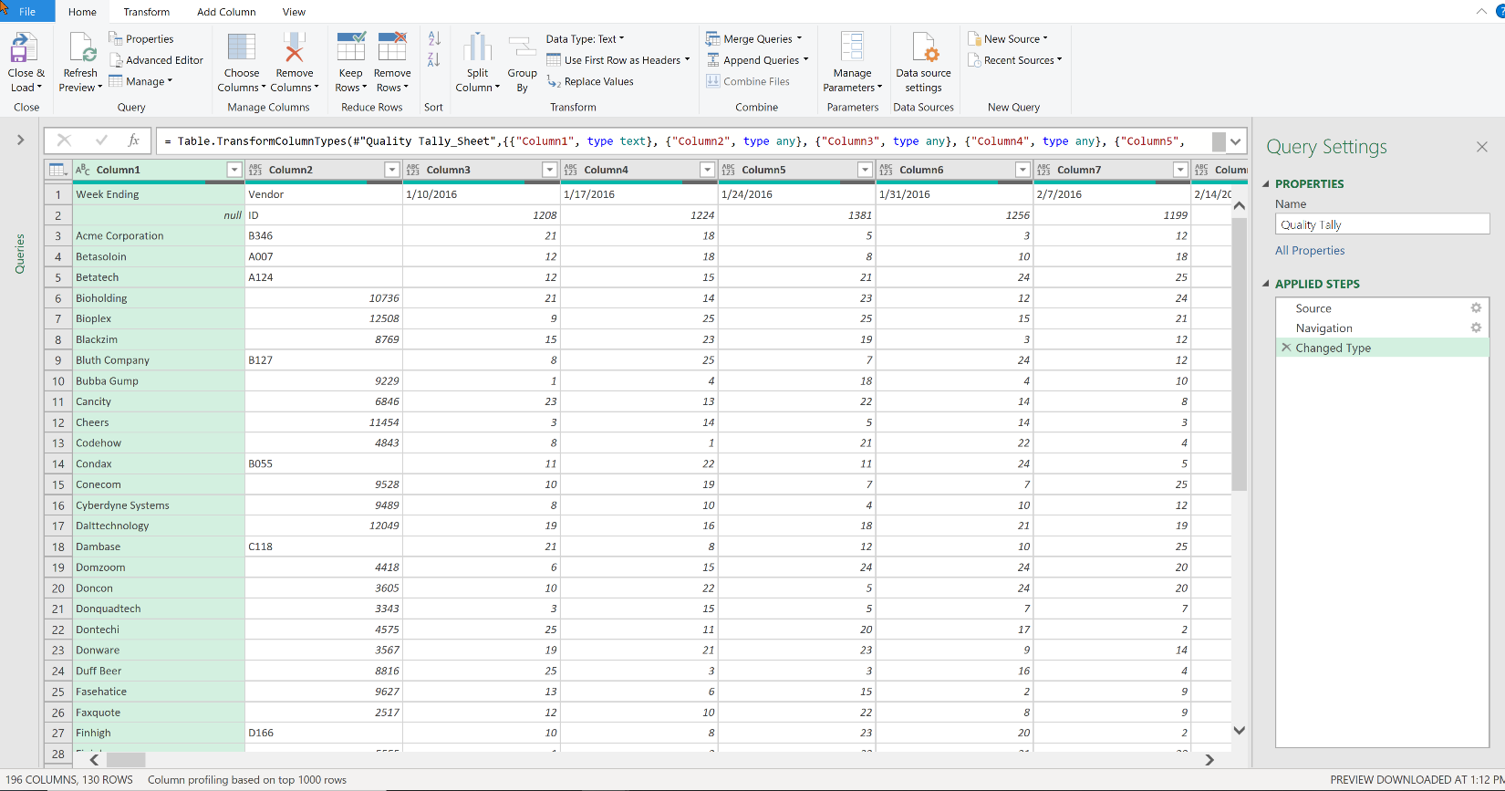Click the Remove Rows icon

(x=392, y=47)
